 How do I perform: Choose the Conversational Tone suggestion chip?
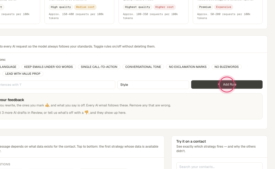point(143,67)
